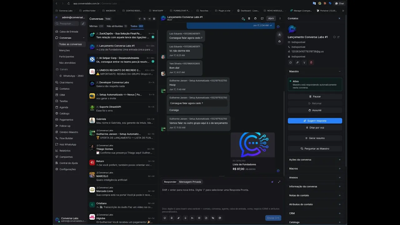Click the Gerar resumo button
This screenshot has height=225, width=400.
click(x=315, y=138)
